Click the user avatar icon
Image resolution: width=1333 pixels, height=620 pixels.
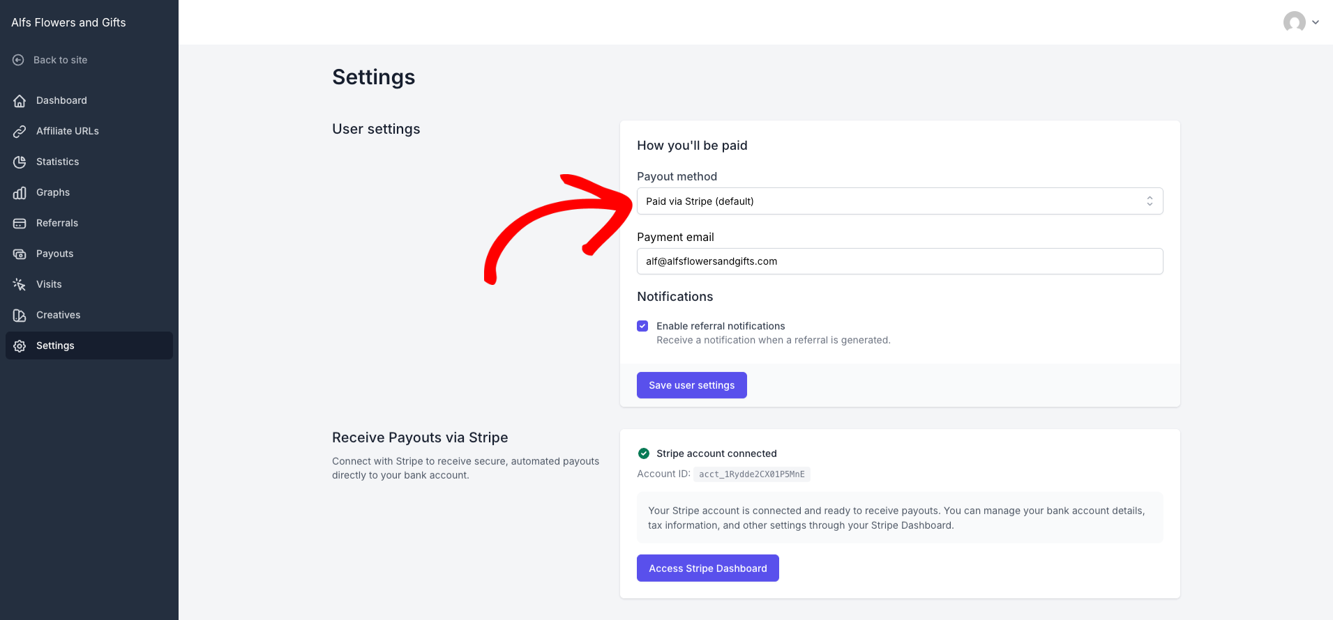click(x=1295, y=22)
